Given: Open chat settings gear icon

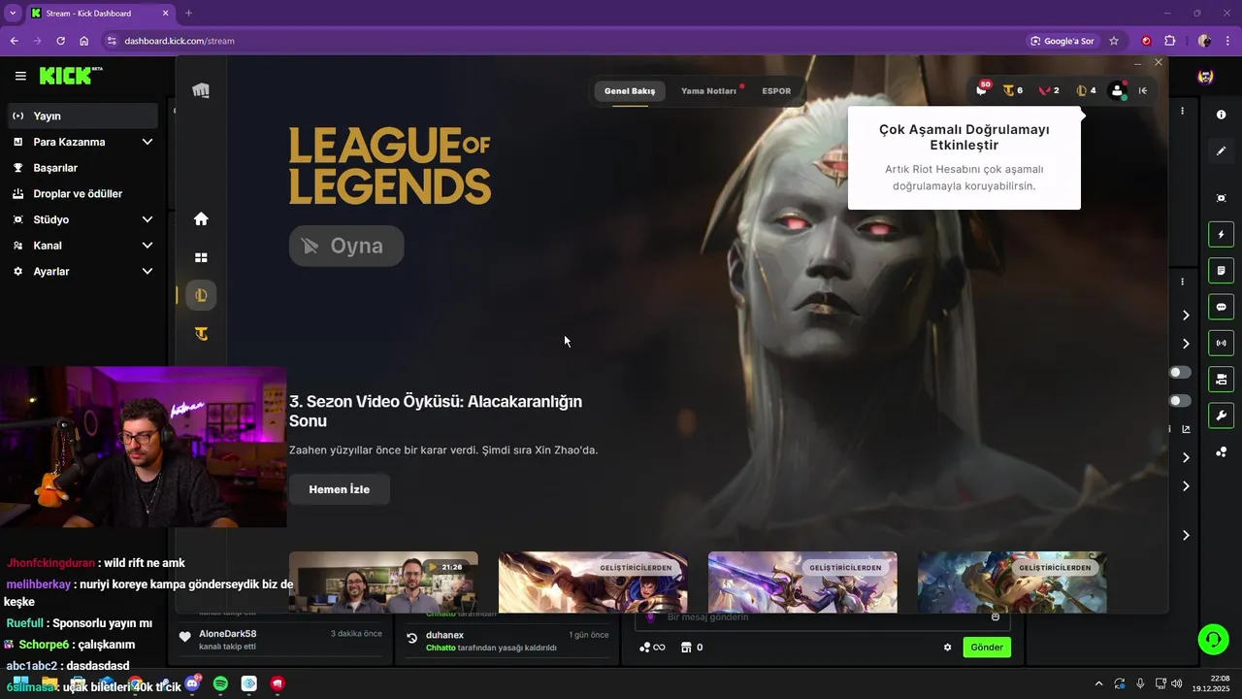Looking at the screenshot, I should click(x=947, y=648).
